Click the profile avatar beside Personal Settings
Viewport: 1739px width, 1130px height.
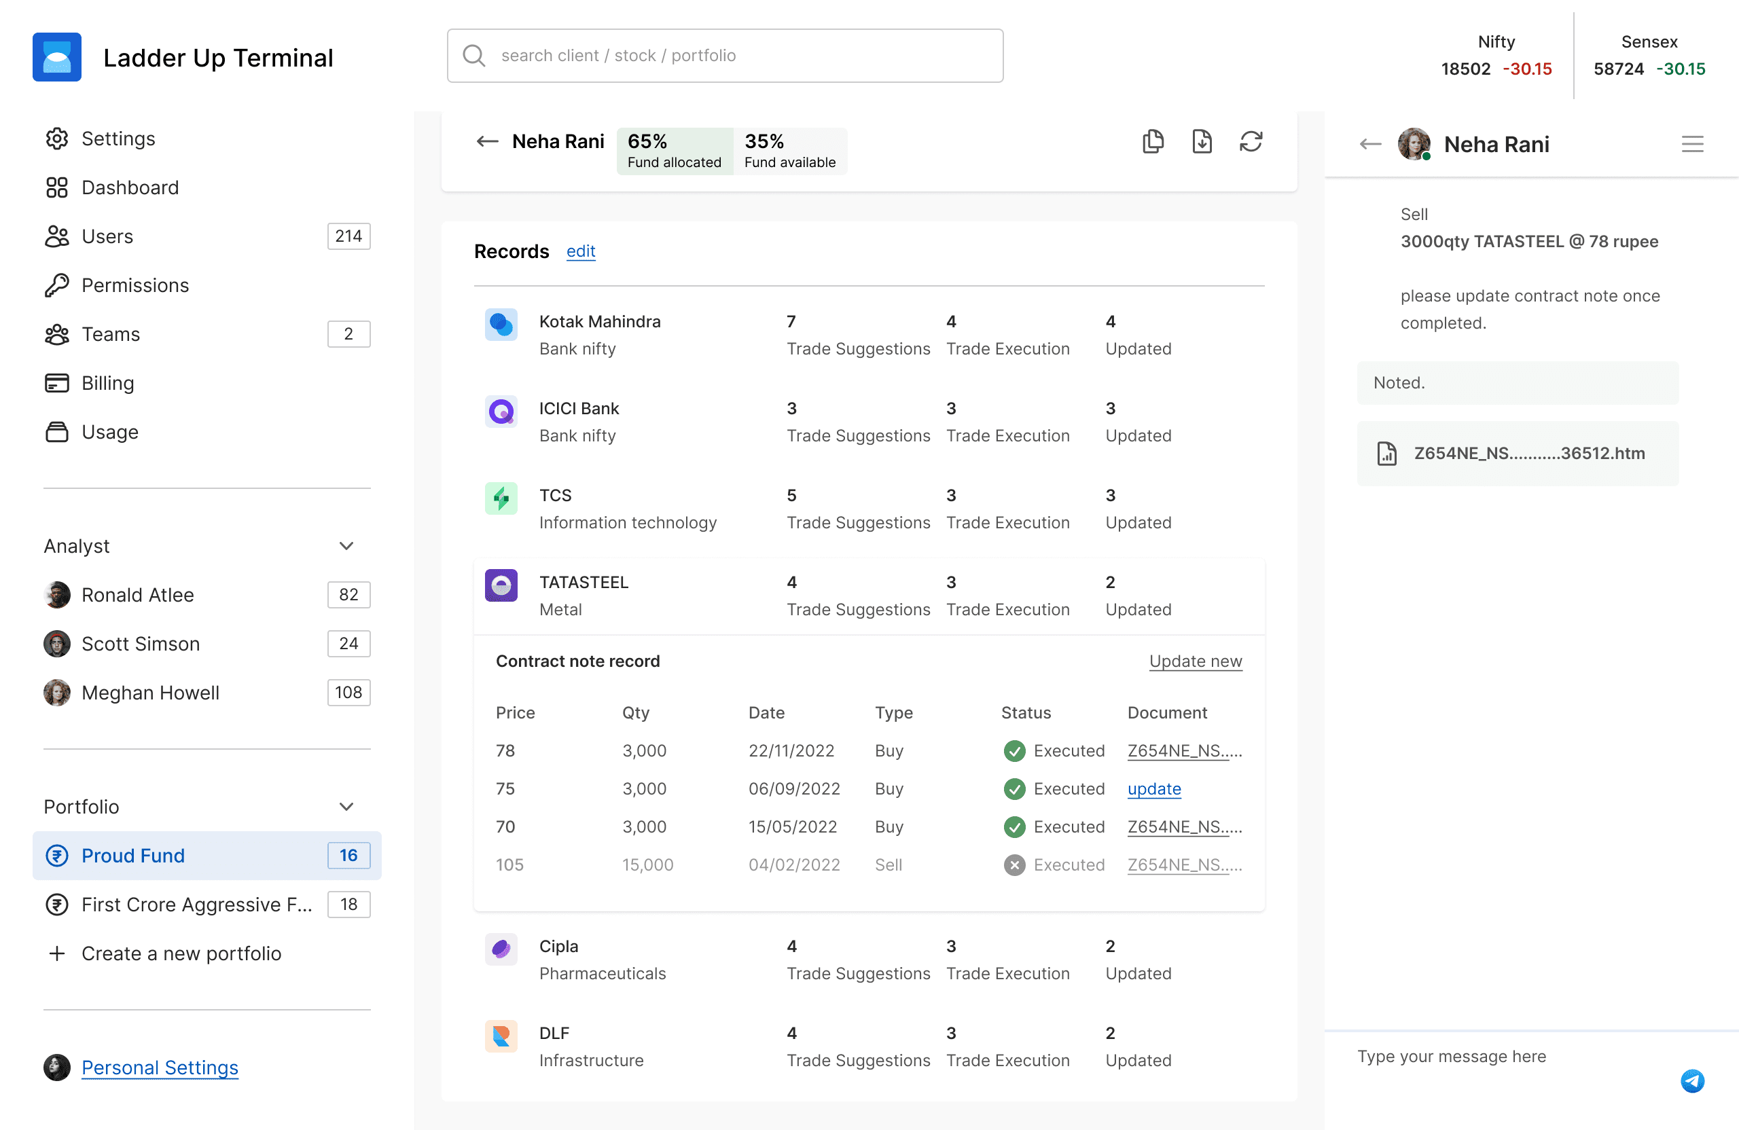point(57,1068)
